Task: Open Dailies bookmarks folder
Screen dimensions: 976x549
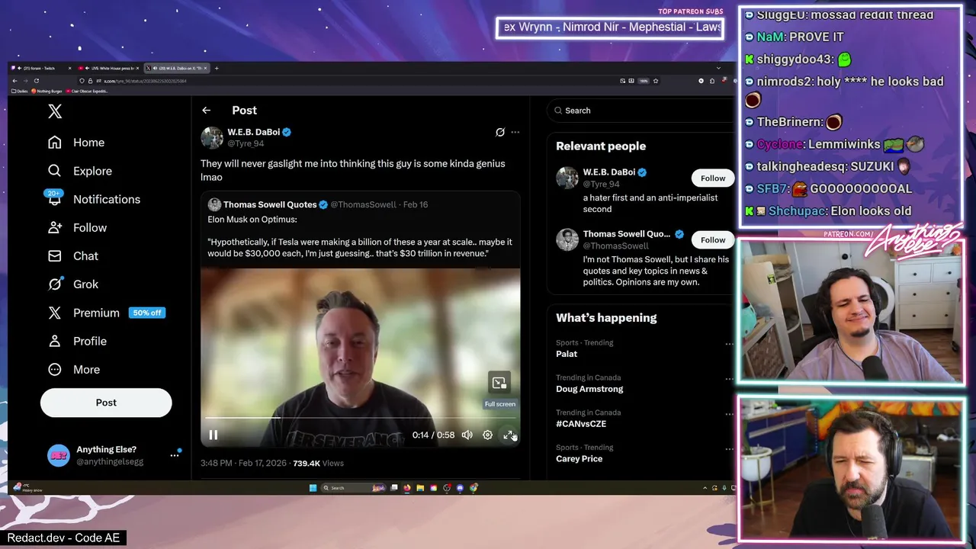Action: coord(20,91)
